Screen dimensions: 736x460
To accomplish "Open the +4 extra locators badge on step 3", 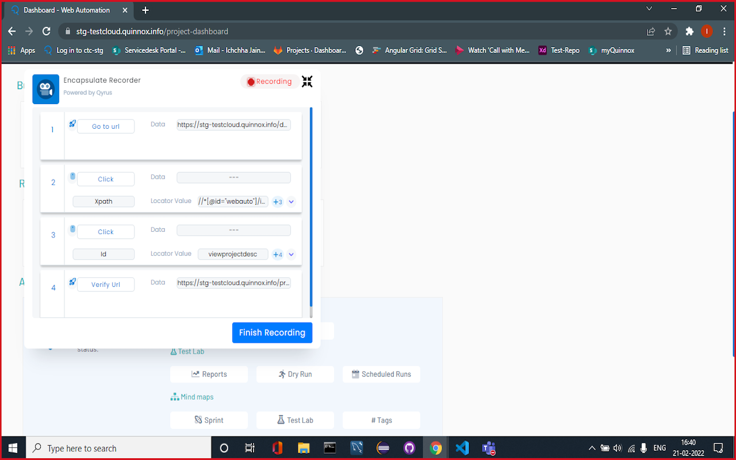I will click(277, 254).
